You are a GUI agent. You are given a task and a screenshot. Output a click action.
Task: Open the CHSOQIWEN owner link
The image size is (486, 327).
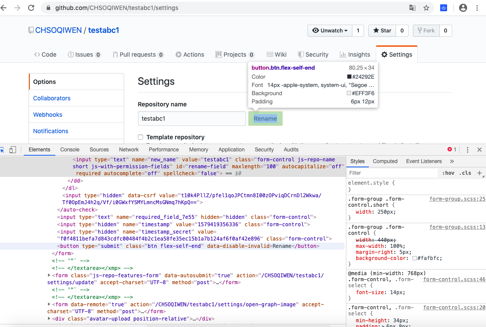pos(58,30)
